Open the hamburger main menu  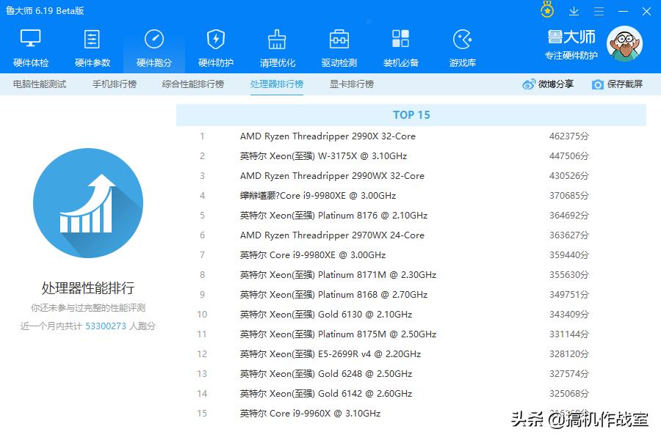[x=599, y=11]
